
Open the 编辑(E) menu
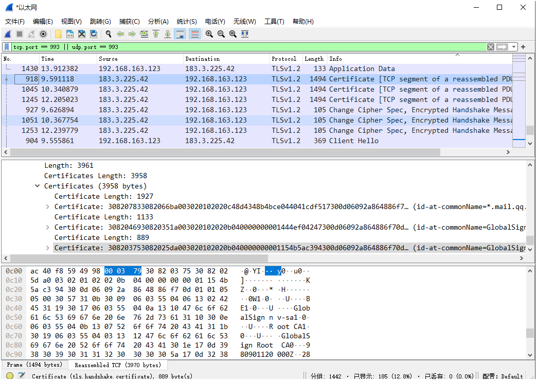tap(43, 22)
